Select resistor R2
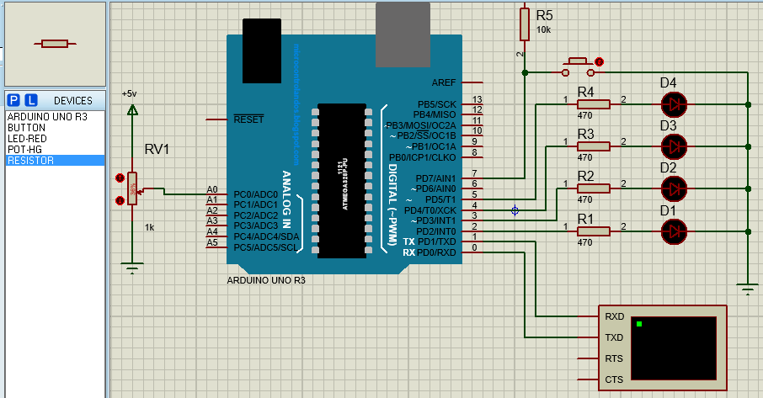The width and height of the screenshot is (763, 398). pyautogui.click(x=593, y=188)
